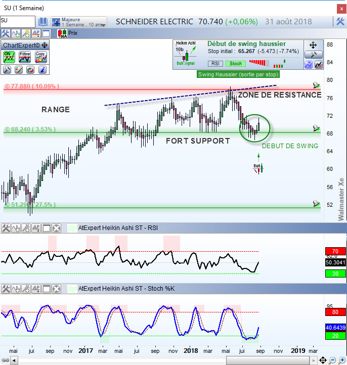The width and height of the screenshot is (347, 365).
Task: Click the green color swatch beside RSI title
Action: 72,229
